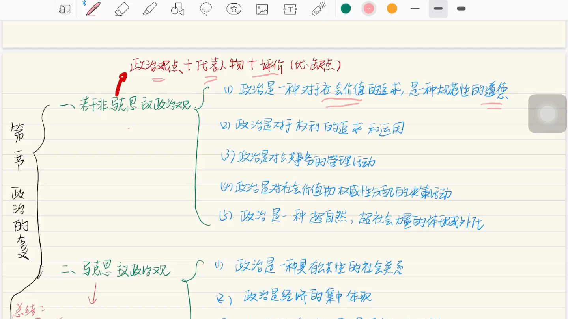Click the blue line '(3) 政治是对公共事务的管理活动'
568x319 pixels.
[298, 158]
